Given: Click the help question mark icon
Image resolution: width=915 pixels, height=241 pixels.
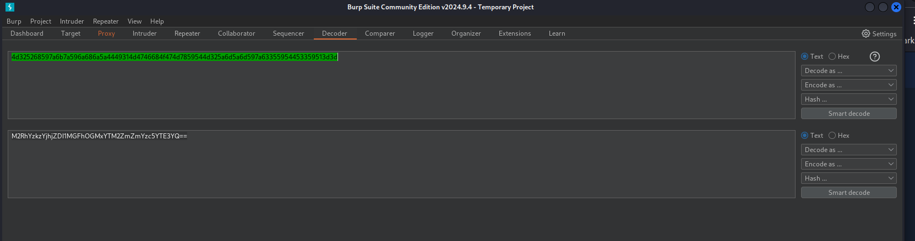Looking at the screenshot, I should [x=874, y=57].
